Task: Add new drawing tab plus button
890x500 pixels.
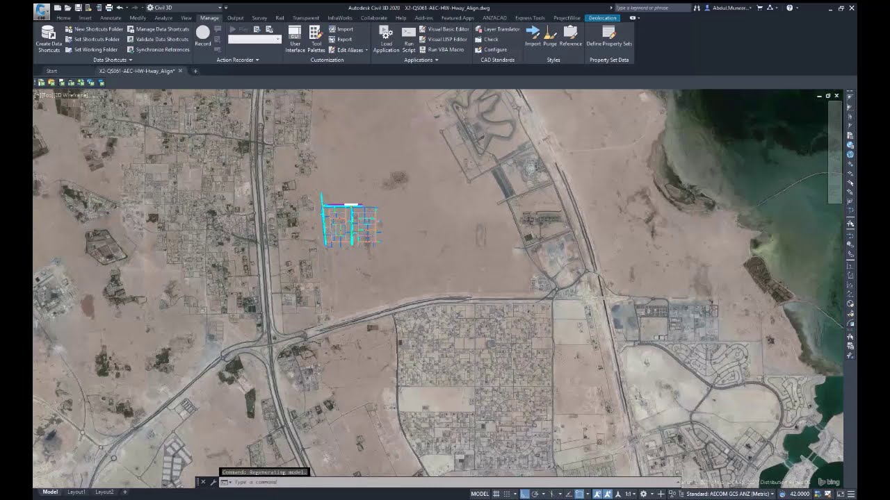Action: (195, 71)
